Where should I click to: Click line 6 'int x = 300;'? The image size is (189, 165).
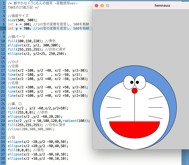click(19, 24)
